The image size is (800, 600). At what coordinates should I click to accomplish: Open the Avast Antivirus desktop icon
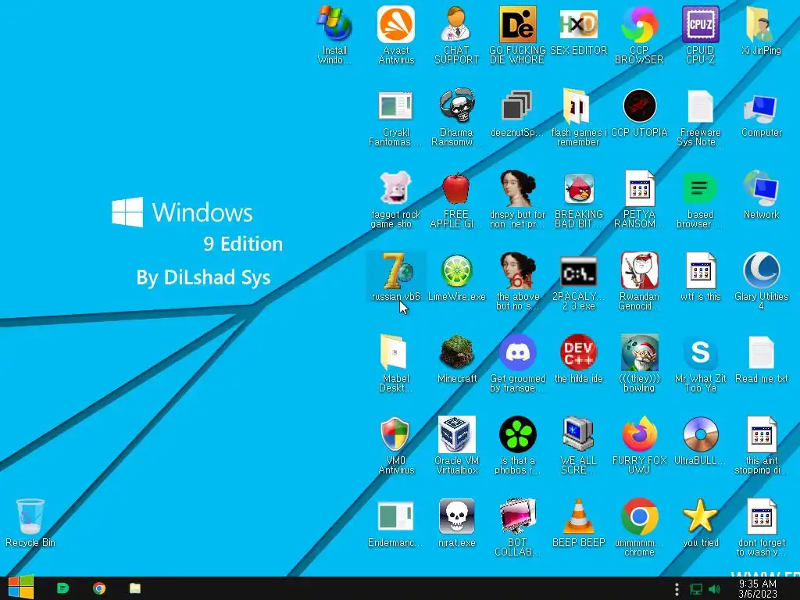tap(396, 34)
